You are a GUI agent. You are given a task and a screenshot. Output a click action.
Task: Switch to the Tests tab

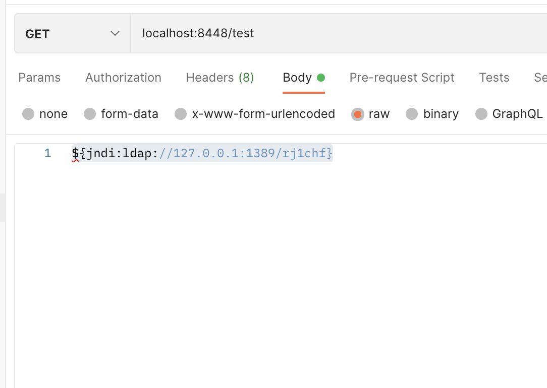pyautogui.click(x=494, y=78)
